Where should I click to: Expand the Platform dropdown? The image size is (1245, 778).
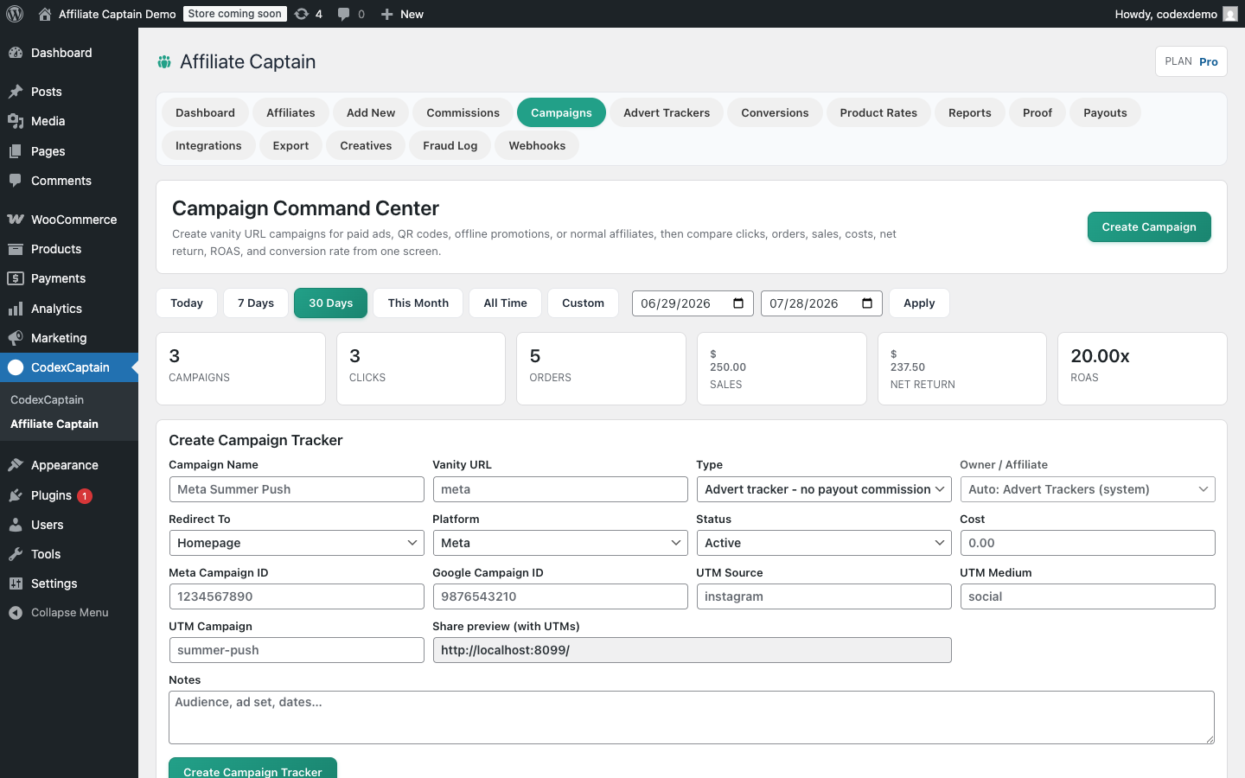click(560, 543)
